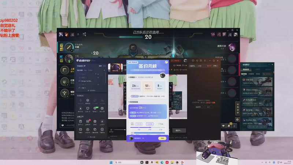
Task: Click the left outlined button in the chat panel
Action: point(198,107)
